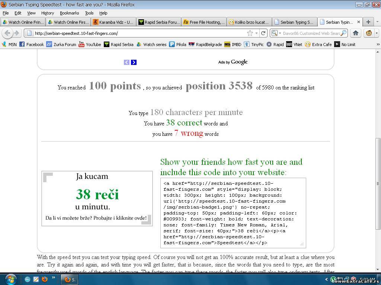
Task: Show more bookmarks with the chevron
Action: pos(378,44)
